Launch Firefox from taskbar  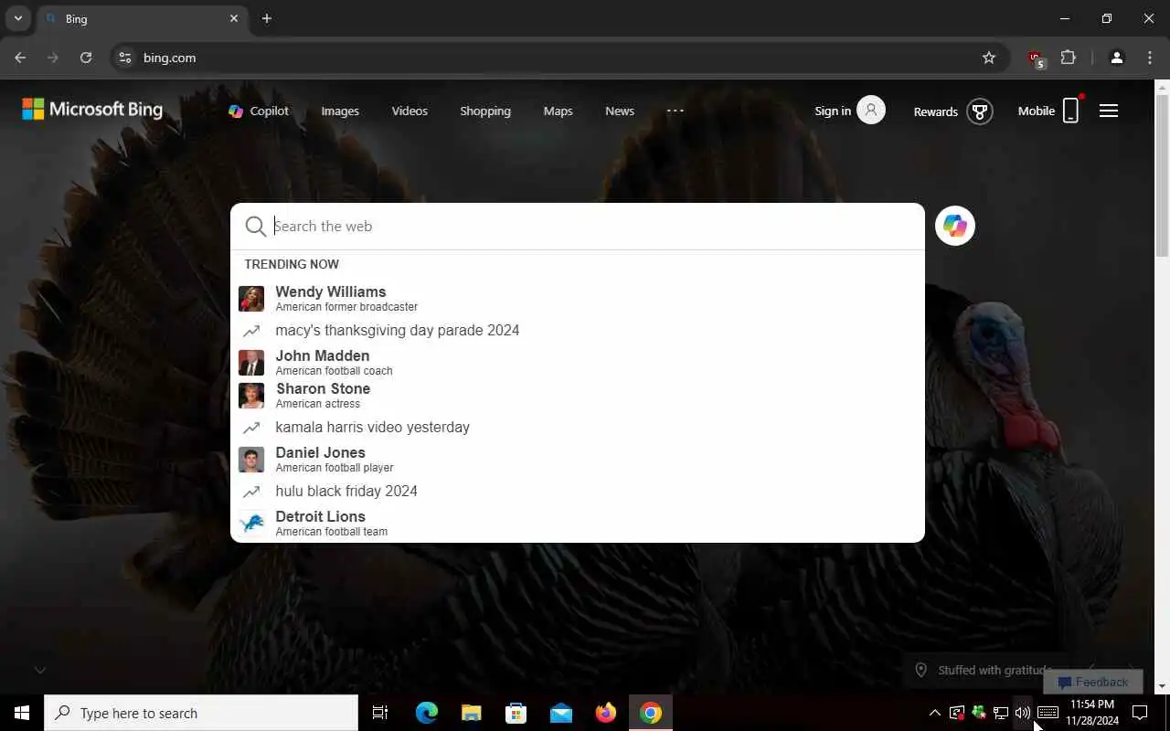point(606,713)
